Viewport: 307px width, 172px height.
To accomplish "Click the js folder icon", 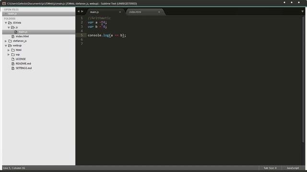I will 13,27.
